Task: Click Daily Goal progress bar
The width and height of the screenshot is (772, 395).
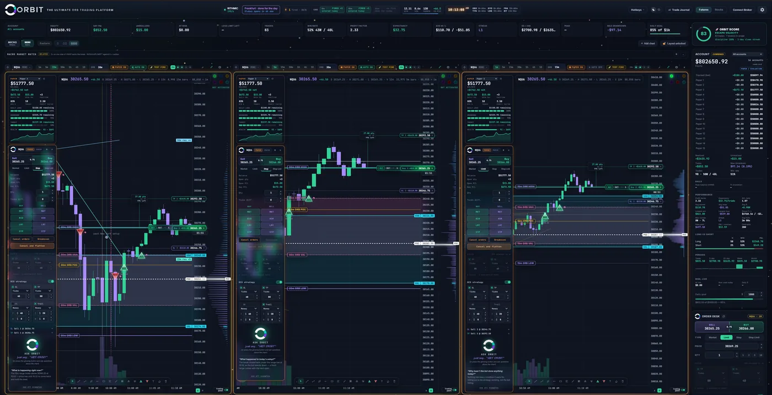Action: pos(665,34)
